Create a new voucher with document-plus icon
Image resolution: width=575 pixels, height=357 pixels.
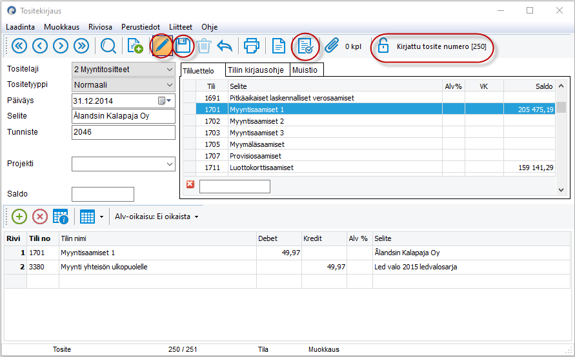coord(135,46)
